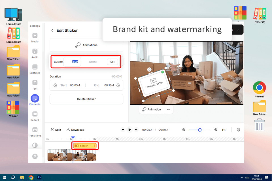
Task: Open timeline settings gear icon
Action: 238,130
